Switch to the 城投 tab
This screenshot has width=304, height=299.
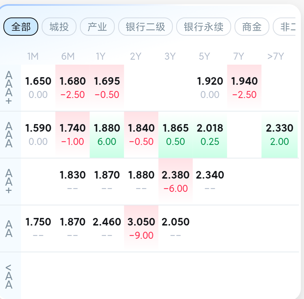coord(59,27)
